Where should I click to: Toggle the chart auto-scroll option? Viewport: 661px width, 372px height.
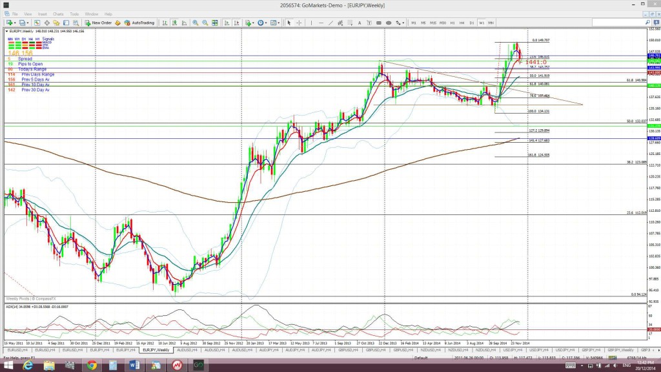[227, 23]
